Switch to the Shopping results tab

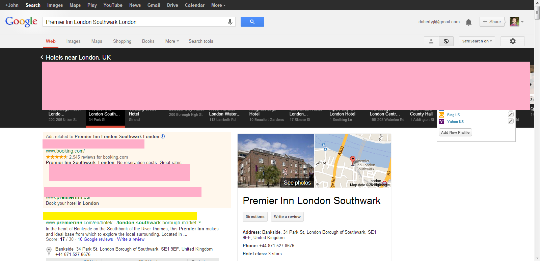coord(122,41)
